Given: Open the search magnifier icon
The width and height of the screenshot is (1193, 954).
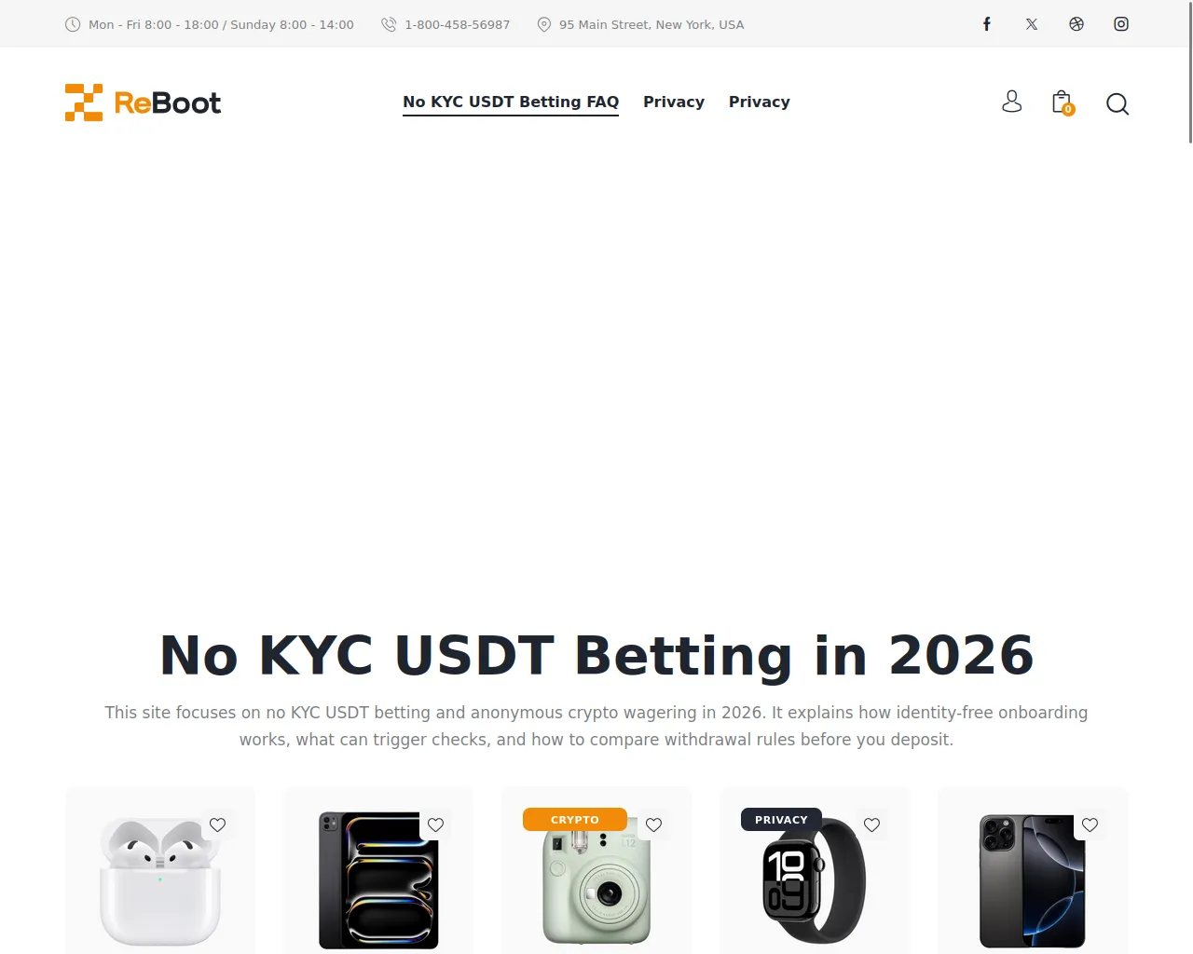Looking at the screenshot, I should point(1118,103).
